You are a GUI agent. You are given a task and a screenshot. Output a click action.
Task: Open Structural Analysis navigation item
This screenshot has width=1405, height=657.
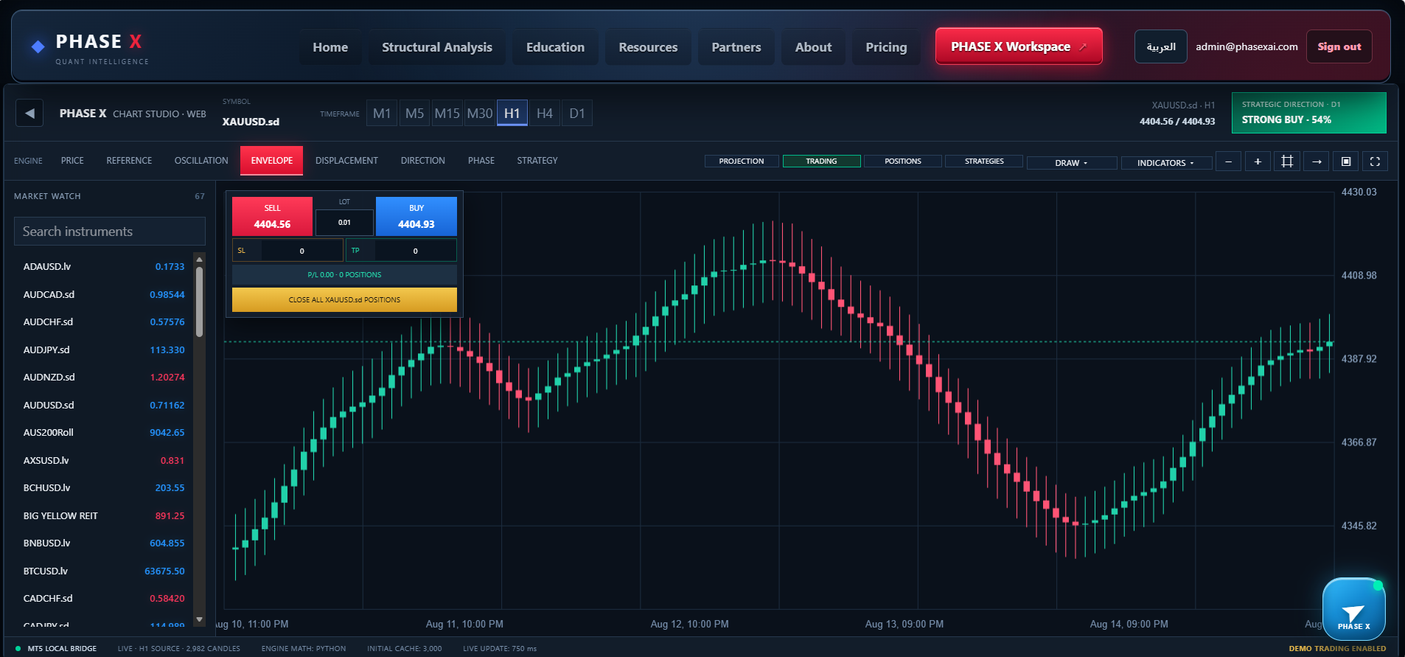tap(437, 47)
